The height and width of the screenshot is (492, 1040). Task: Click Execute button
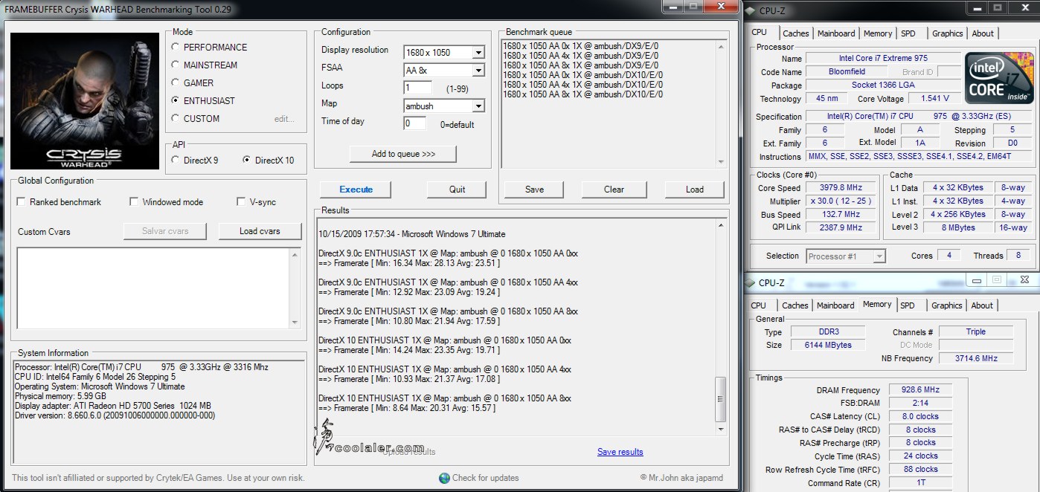(356, 190)
